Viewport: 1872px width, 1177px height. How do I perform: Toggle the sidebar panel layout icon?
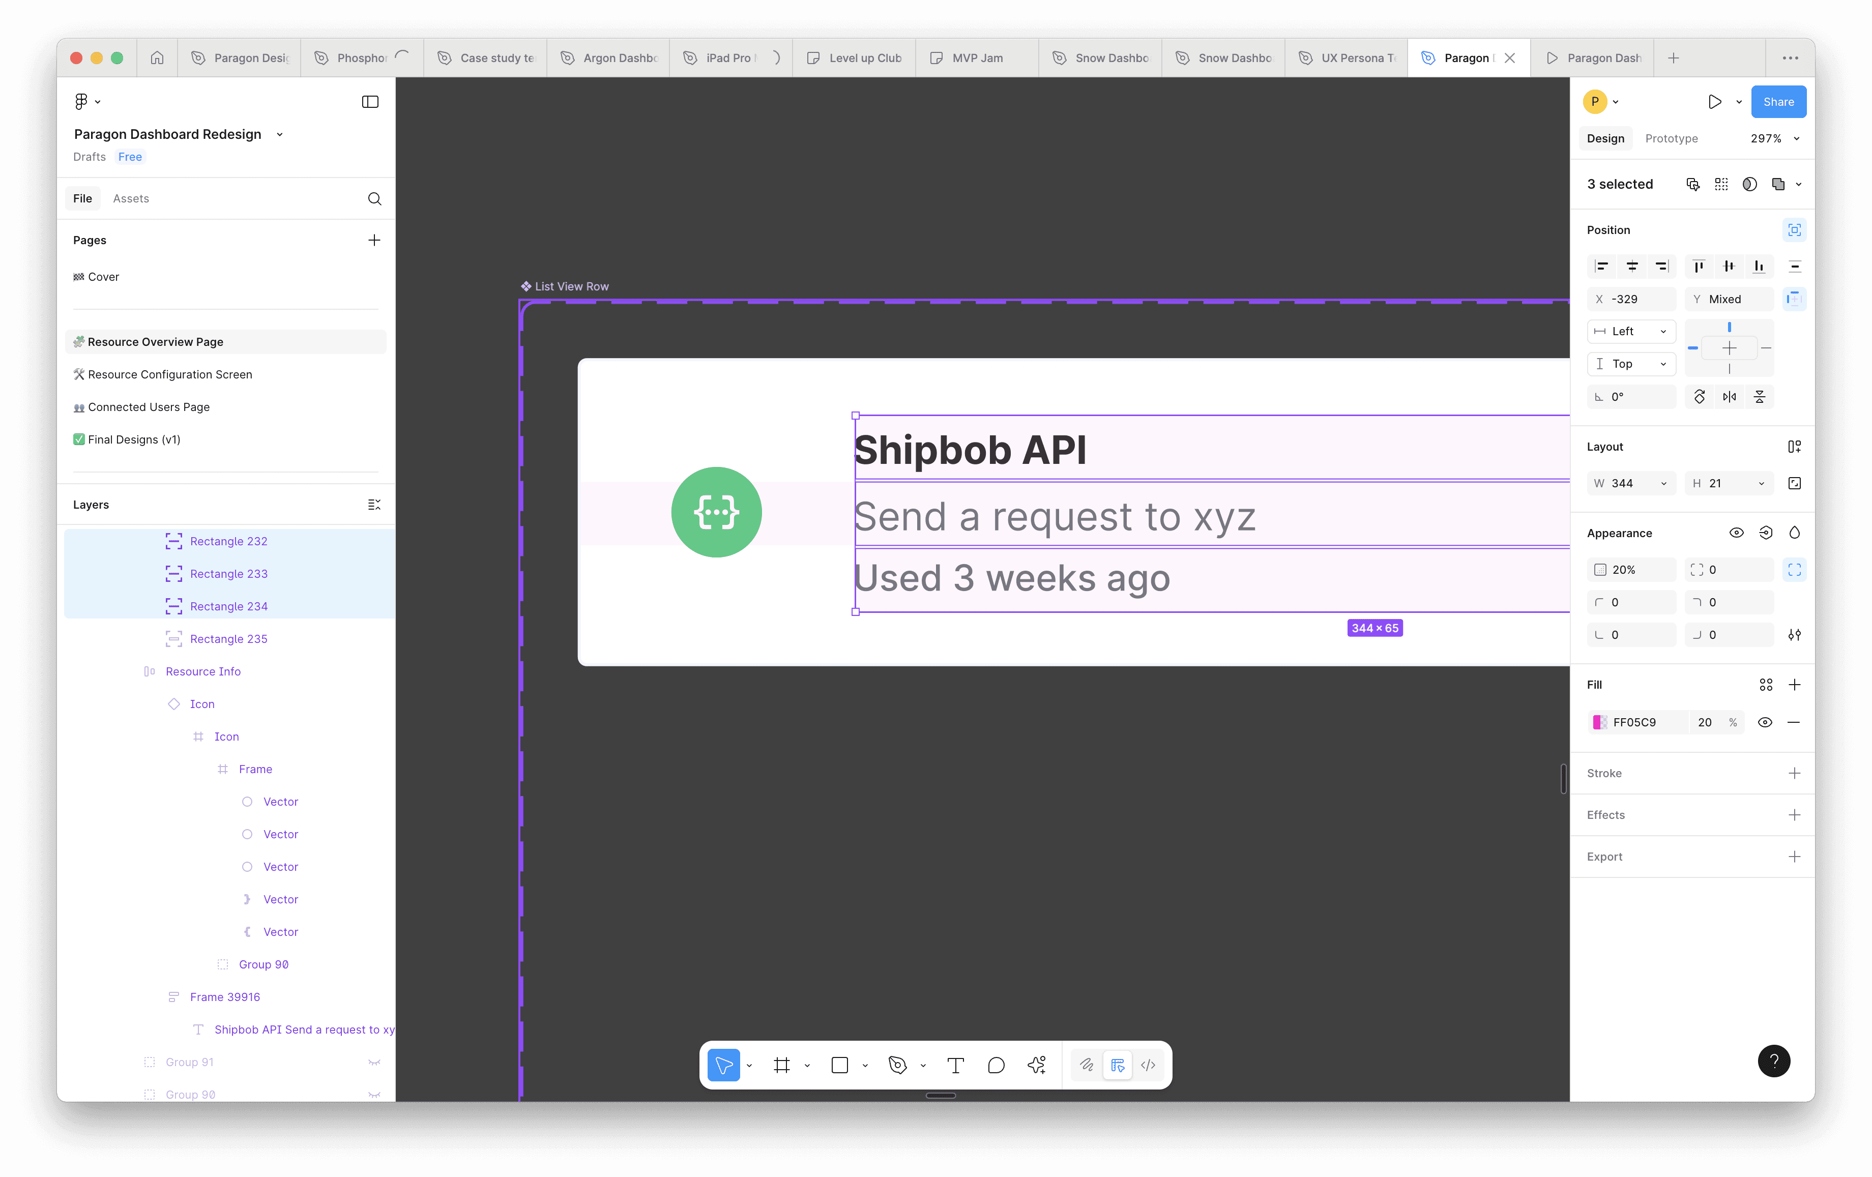(370, 102)
